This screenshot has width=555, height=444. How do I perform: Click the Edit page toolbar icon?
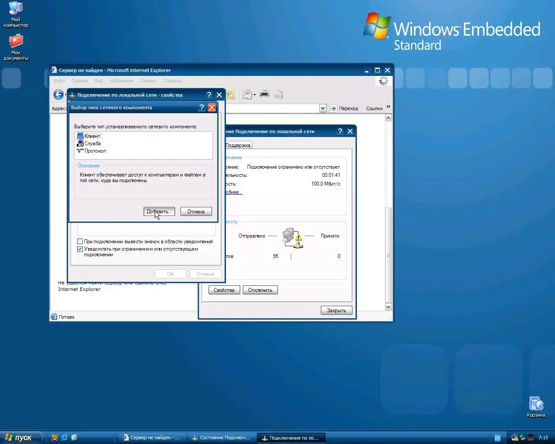tap(278, 95)
